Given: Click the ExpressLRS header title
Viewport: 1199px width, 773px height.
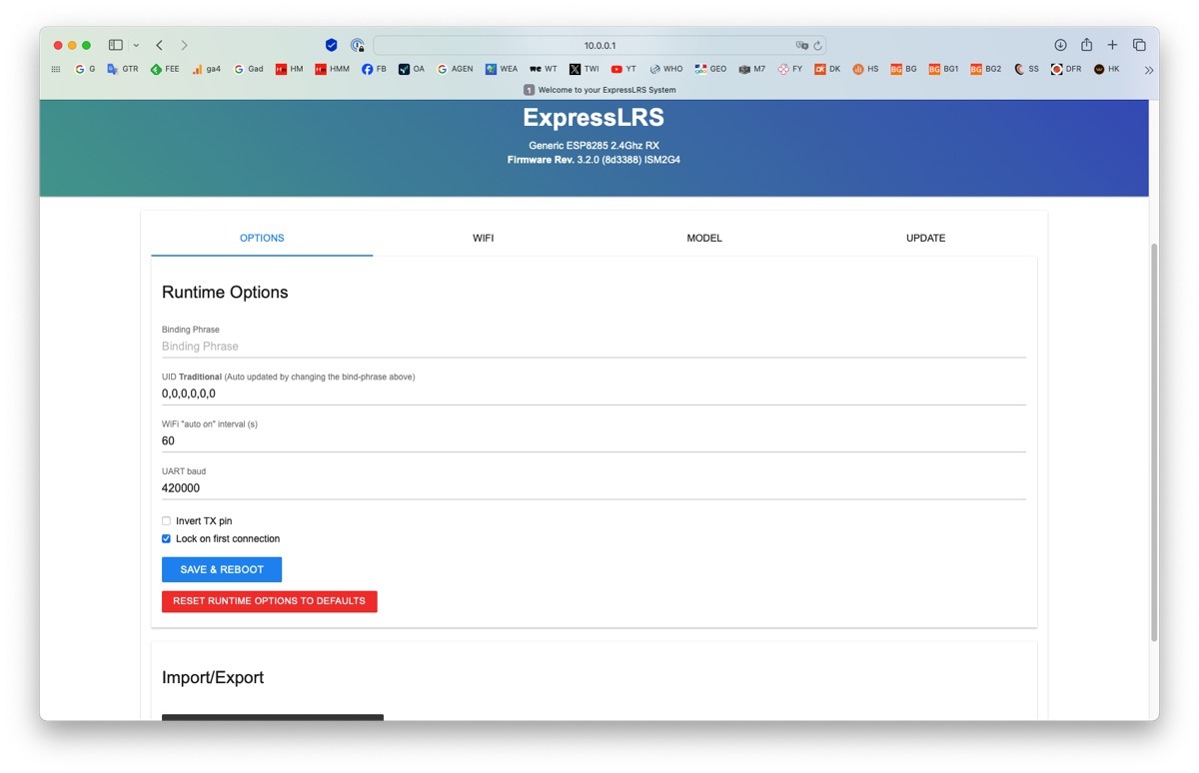Looking at the screenshot, I should 594,118.
